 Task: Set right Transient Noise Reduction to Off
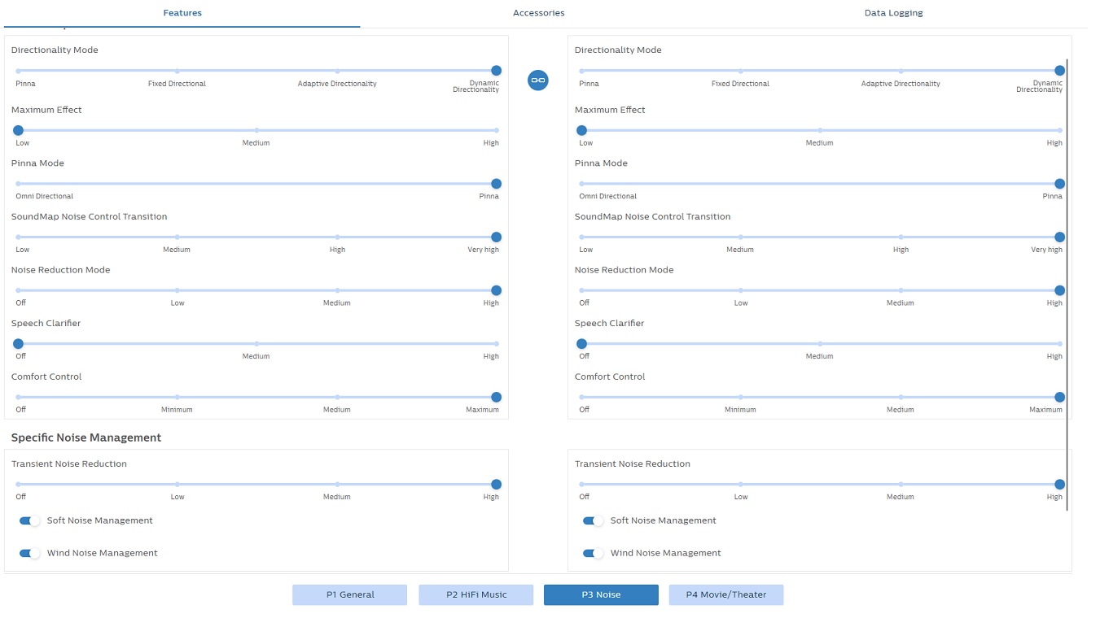pyautogui.click(x=581, y=485)
